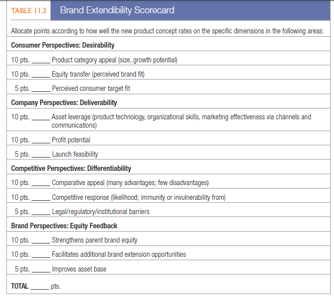Click the blank before Comparative appeal
The width and height of the screenshot is (334, 297).
pos(41,183)
